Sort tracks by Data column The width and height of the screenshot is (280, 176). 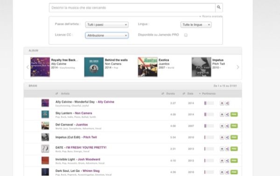pyautogui.click(x=188, y=94)
